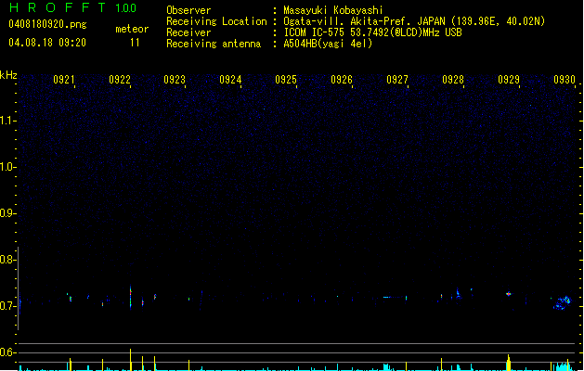Click the 0.8 kHz frequency label
The width and height of the screenshot is (584, 371).
(7, 260)
